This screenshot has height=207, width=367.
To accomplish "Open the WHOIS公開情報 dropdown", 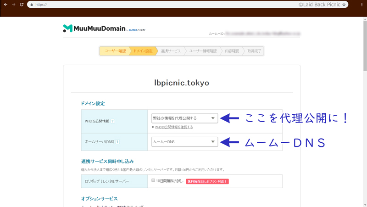I will point(185,118).
